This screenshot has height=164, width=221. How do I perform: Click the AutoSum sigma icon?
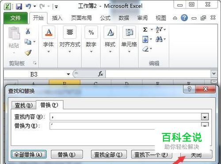(x=145, y=30)
